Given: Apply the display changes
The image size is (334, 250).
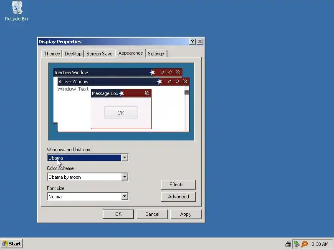Looking at the screenshot, I should [186, 214].
